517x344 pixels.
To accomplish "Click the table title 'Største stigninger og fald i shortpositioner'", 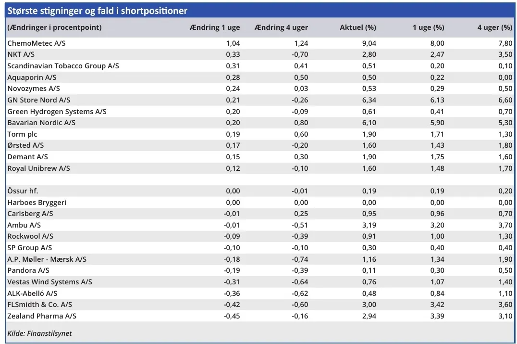I will [98, 11].
